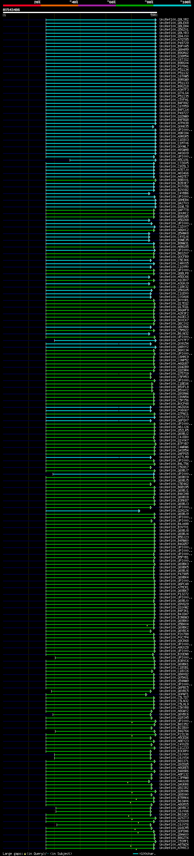Select label UniRef100_C6THW5
This screenshot has height=856, width=194.
tap(174, 77)
